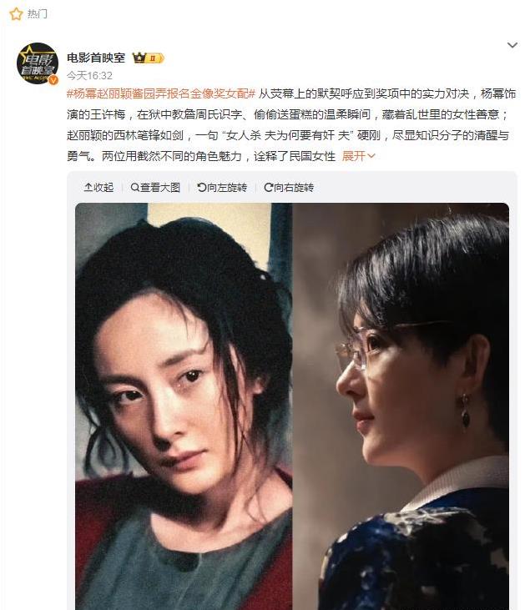The width and height of the screenshot is (525, 610).
Task: Click the right photo of woman with glasses
Action: [401, 406]
